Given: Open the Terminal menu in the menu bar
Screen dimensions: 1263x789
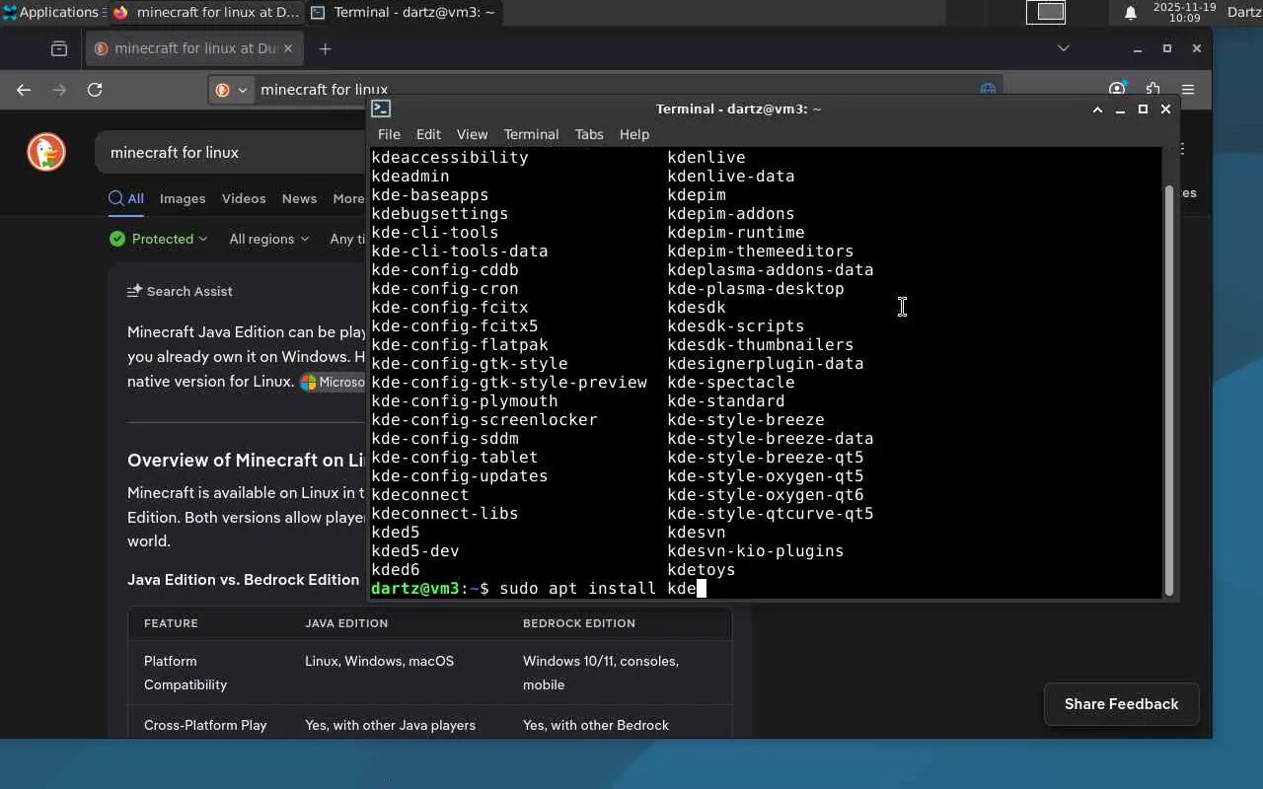Looking at the screenshot, I should pyautogui.click(x=531, y=134).
